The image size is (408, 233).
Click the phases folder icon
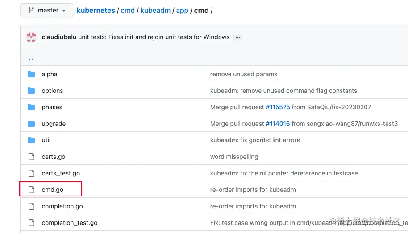(31, 107)
